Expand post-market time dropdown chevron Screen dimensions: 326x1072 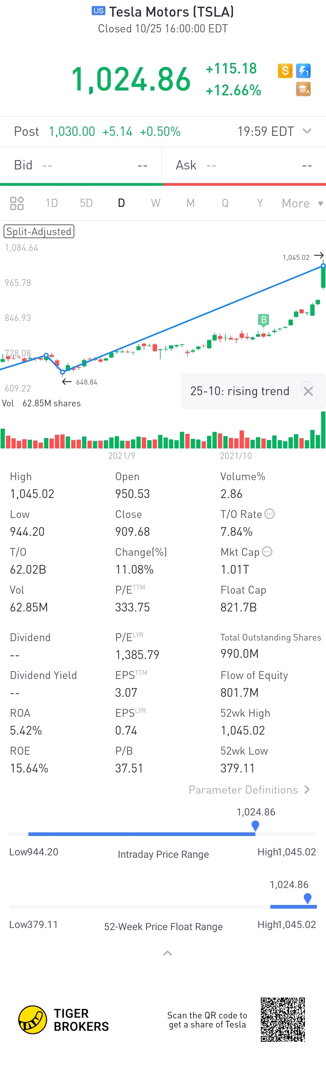click(307, 131)
